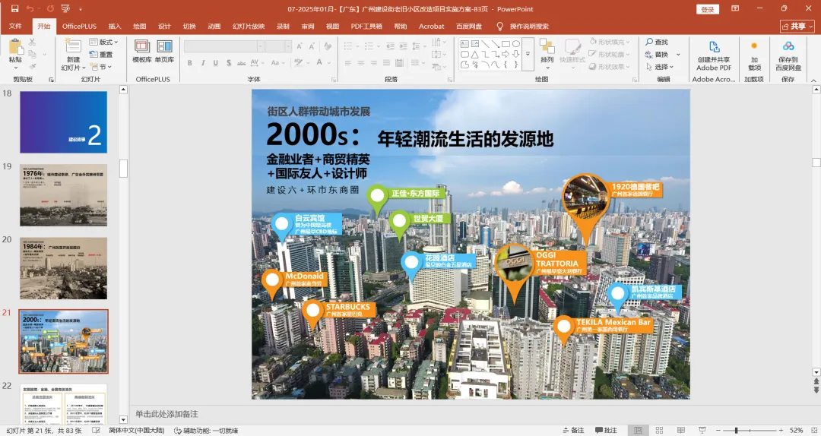Toggle normal view button in the status bar

coord(638,430)
